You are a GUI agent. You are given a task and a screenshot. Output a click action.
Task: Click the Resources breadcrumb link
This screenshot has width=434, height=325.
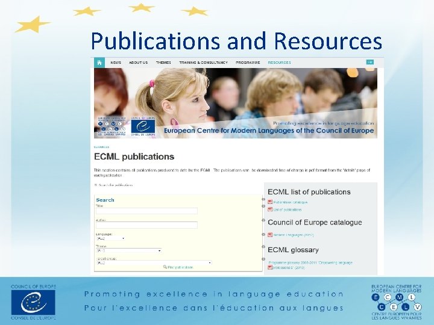pos(102,147)
